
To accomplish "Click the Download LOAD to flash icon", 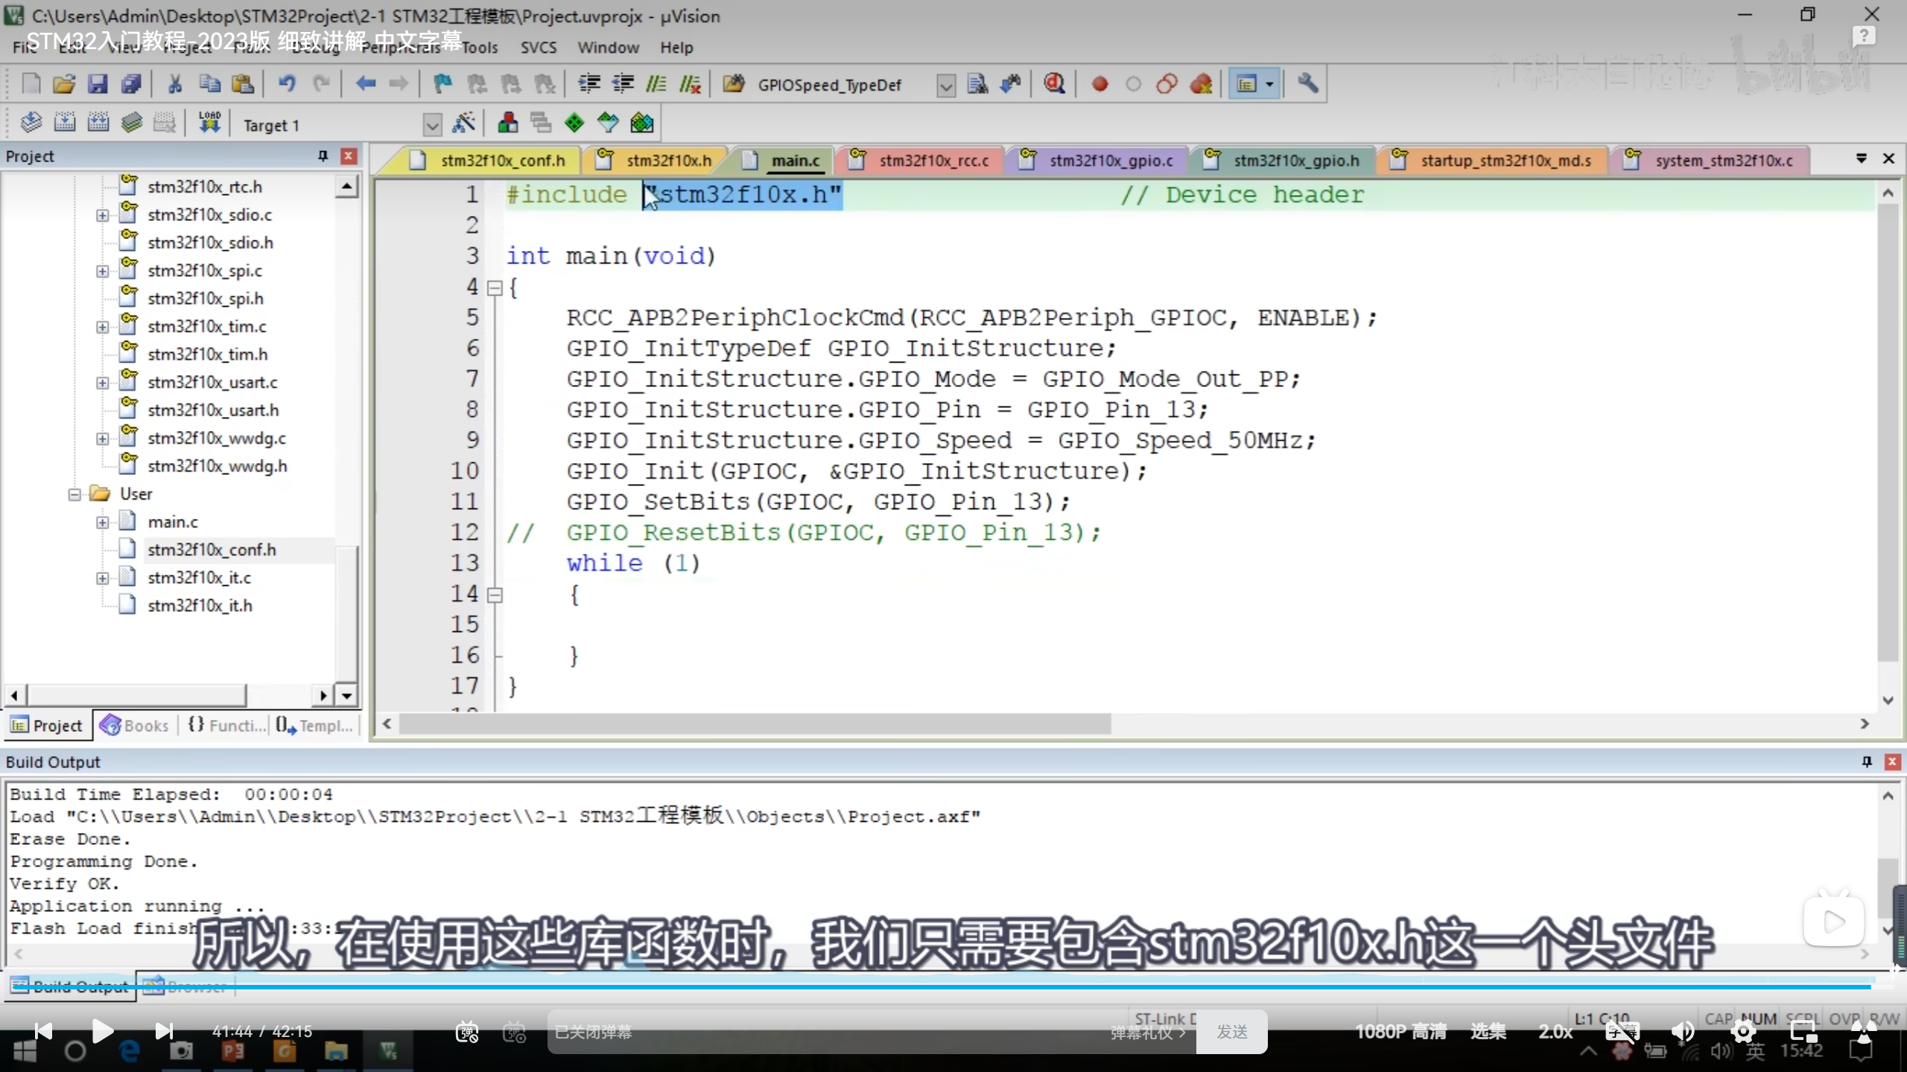I will [209, 123].
